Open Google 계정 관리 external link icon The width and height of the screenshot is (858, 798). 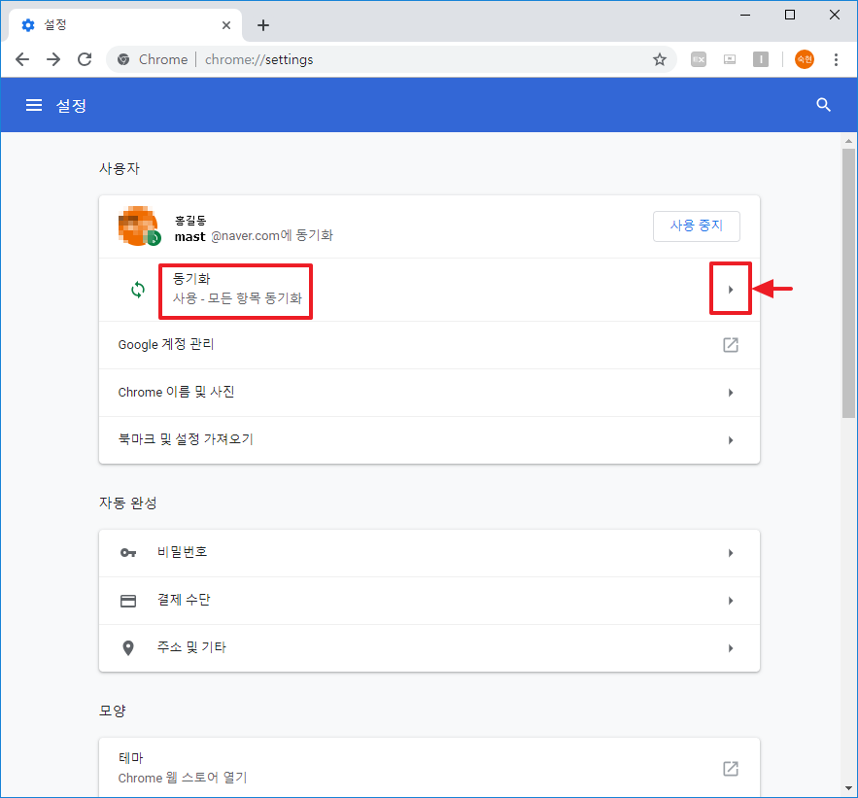coord(731,345)
